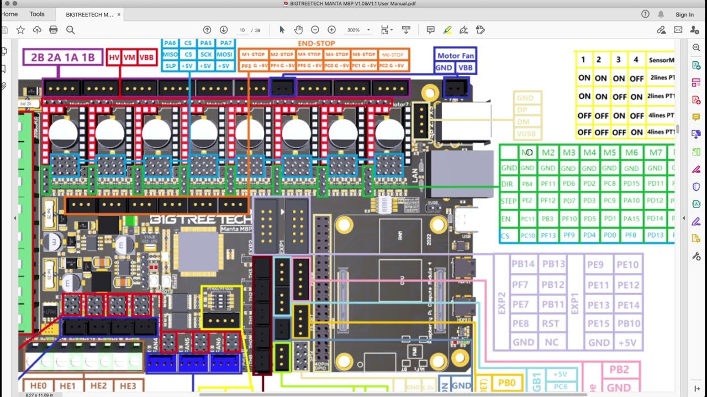Viewport: 707px width, 397px height.
Task: Open the draw signature pen tool
Action: [464, 30]
